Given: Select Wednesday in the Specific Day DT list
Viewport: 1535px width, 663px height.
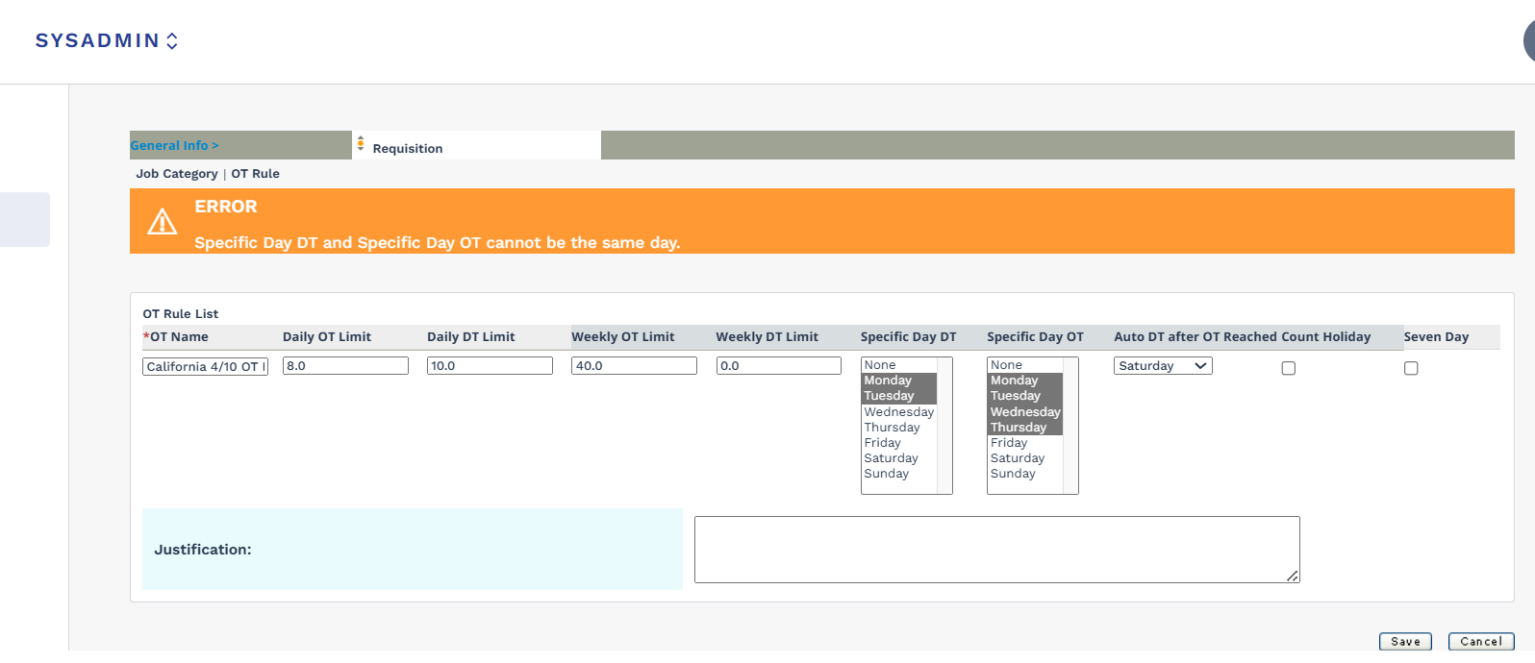Looking at the screenshot, I should tap(899, 412).
